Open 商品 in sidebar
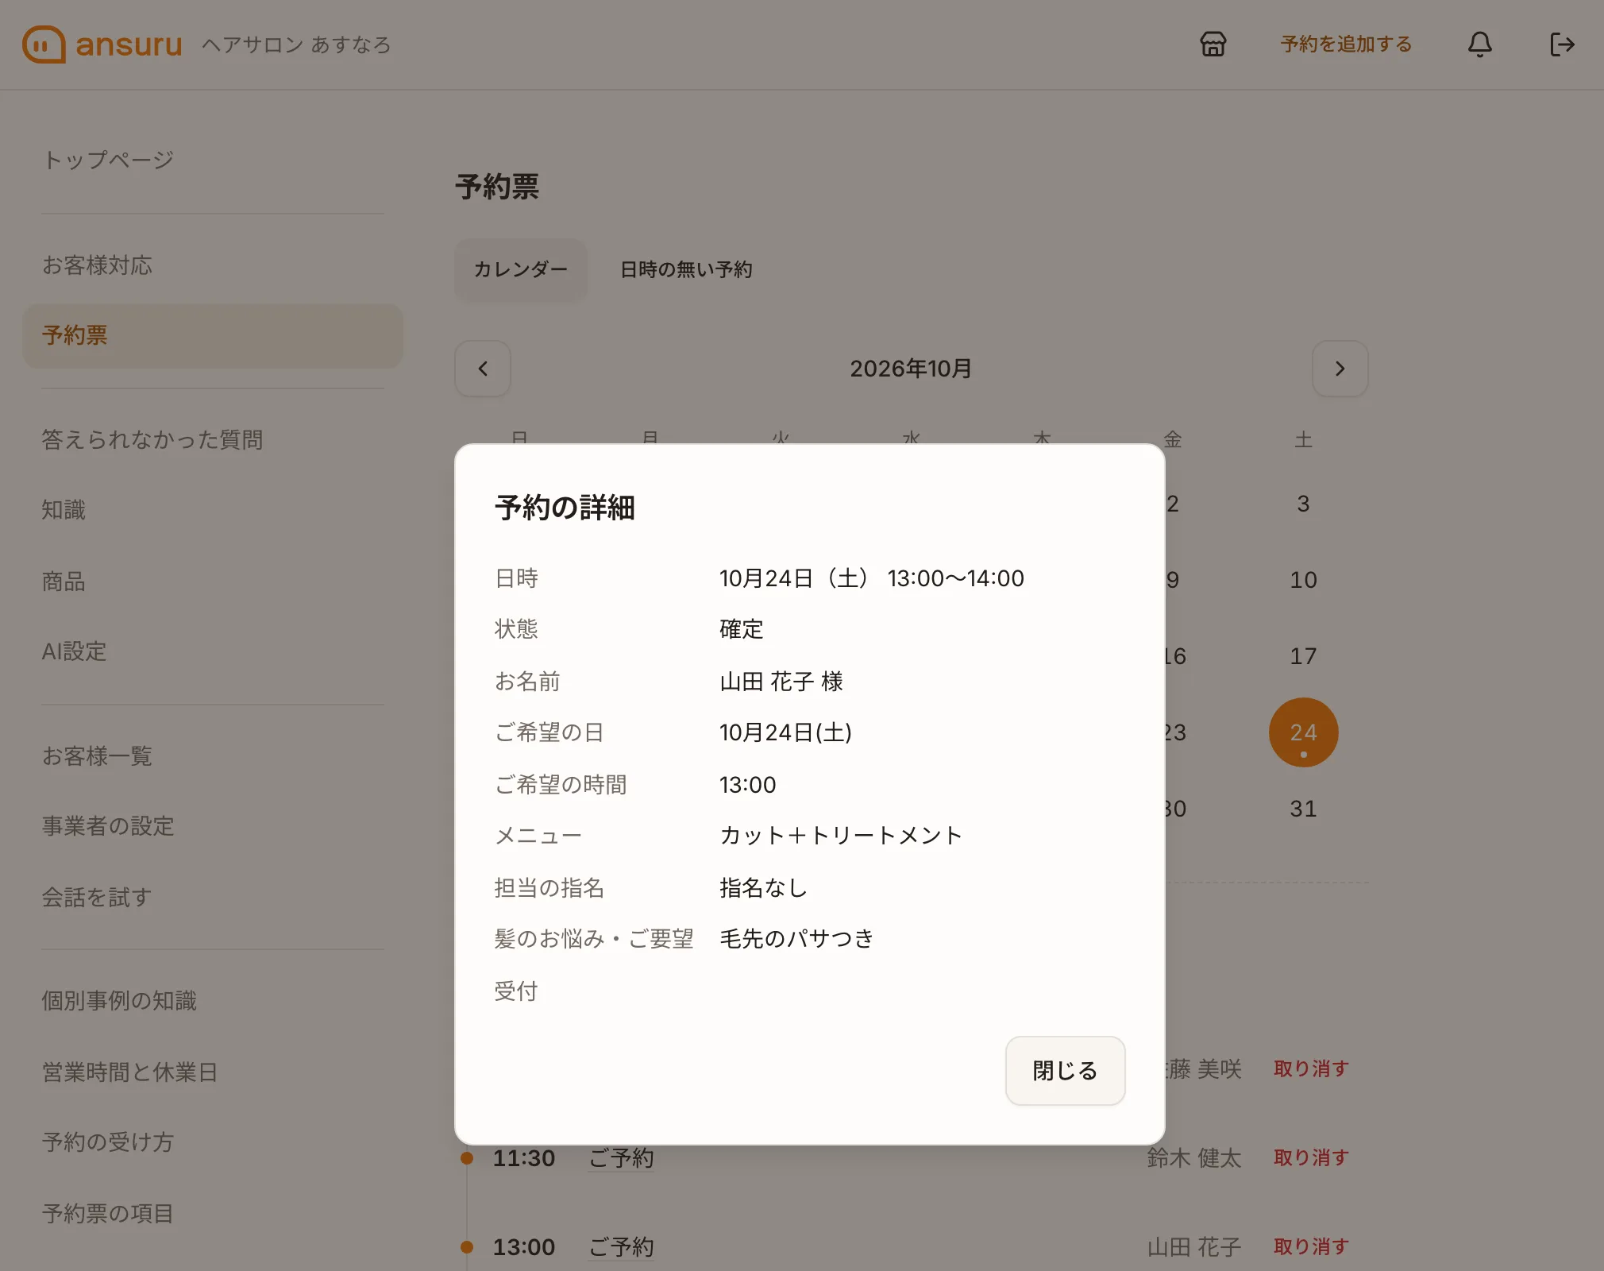This screenshot has width=1604, height=1271. tap(64, 581)
